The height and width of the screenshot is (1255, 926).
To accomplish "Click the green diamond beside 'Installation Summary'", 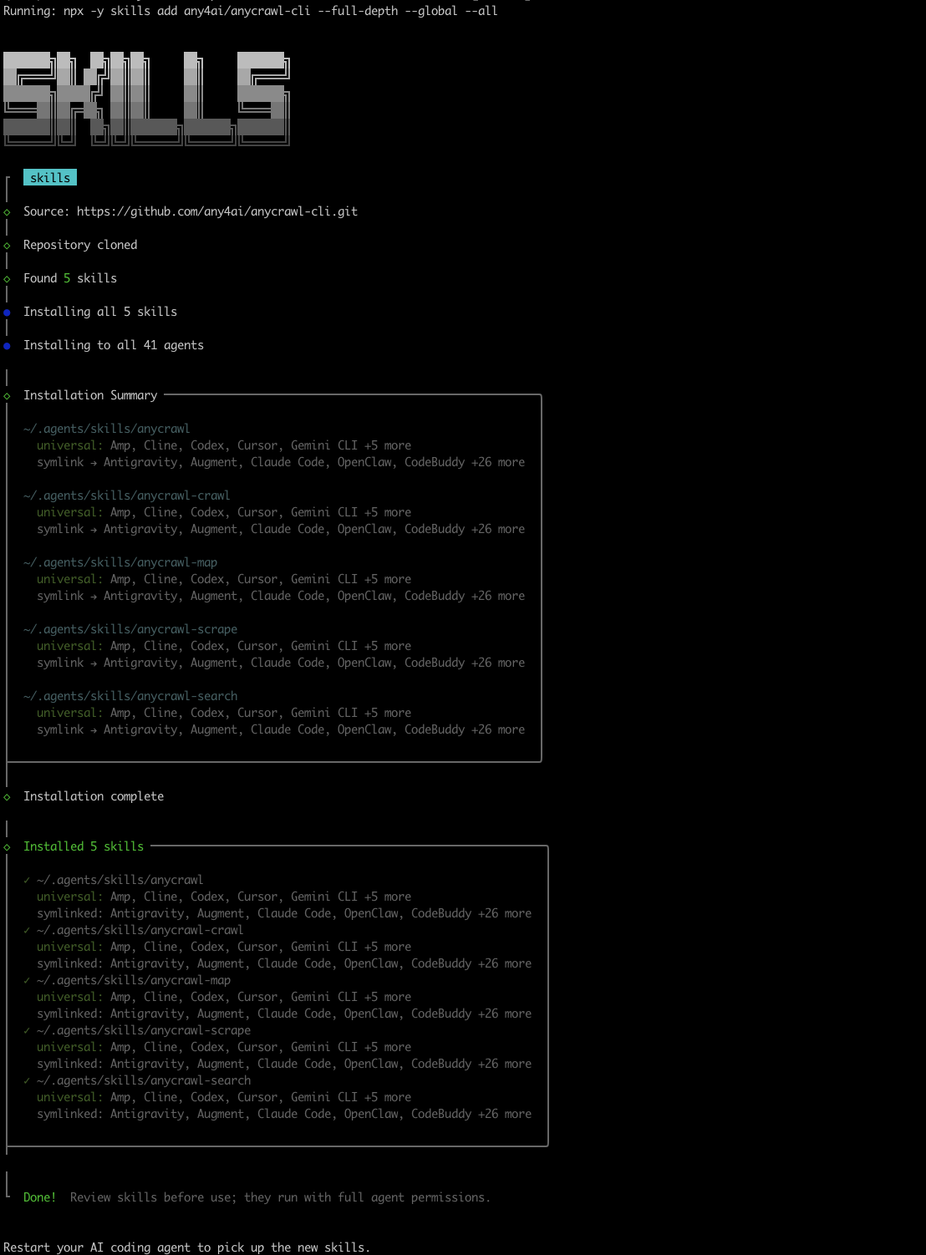I will (x=7, y=396).
